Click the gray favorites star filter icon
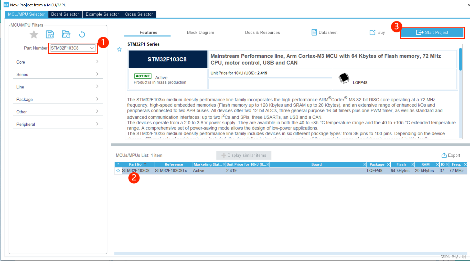 click(x=34, y=34)
